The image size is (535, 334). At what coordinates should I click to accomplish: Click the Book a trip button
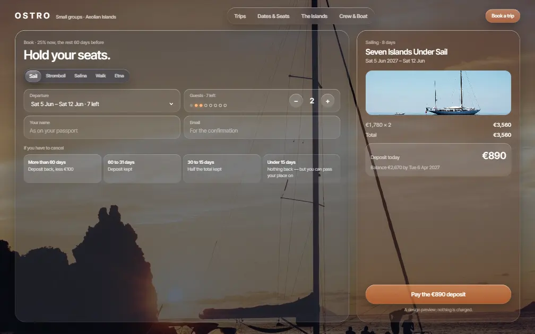tap(503, 16)
